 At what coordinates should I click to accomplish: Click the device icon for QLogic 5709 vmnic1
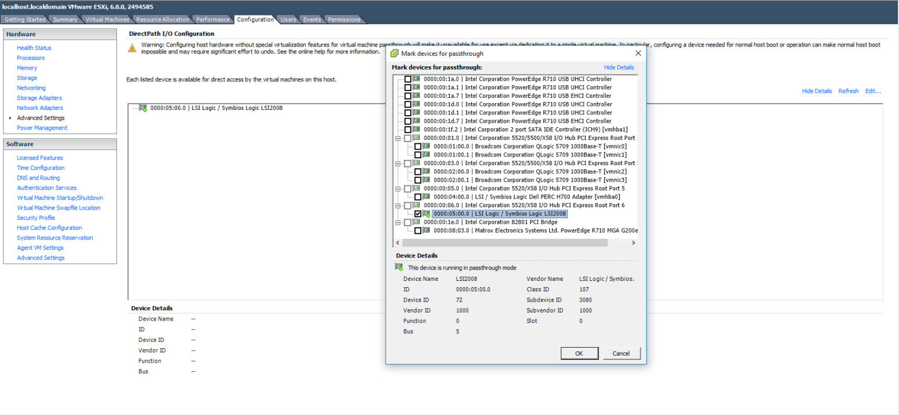click(427, 155)
